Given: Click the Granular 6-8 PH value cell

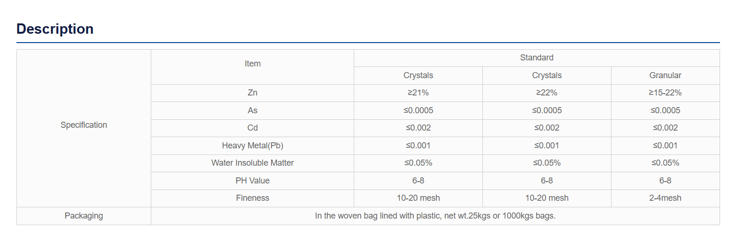Looking at the screenshot, I should click(666, 181).
